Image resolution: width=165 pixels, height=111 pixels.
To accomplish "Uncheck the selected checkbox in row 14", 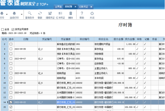I will 11,102.
